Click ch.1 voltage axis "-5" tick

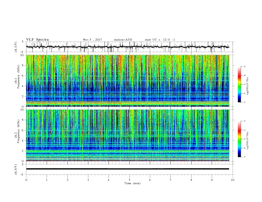(x=22, y=52)
